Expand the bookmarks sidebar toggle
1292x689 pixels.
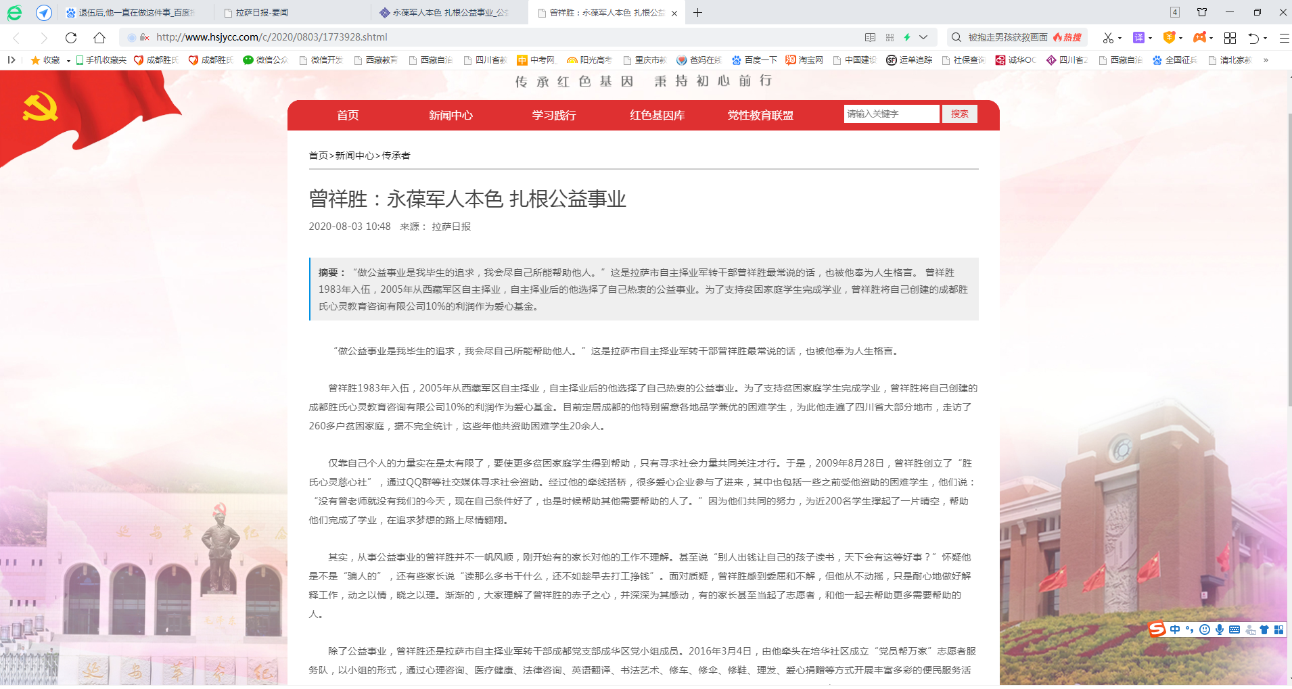[x=11, y=60]
